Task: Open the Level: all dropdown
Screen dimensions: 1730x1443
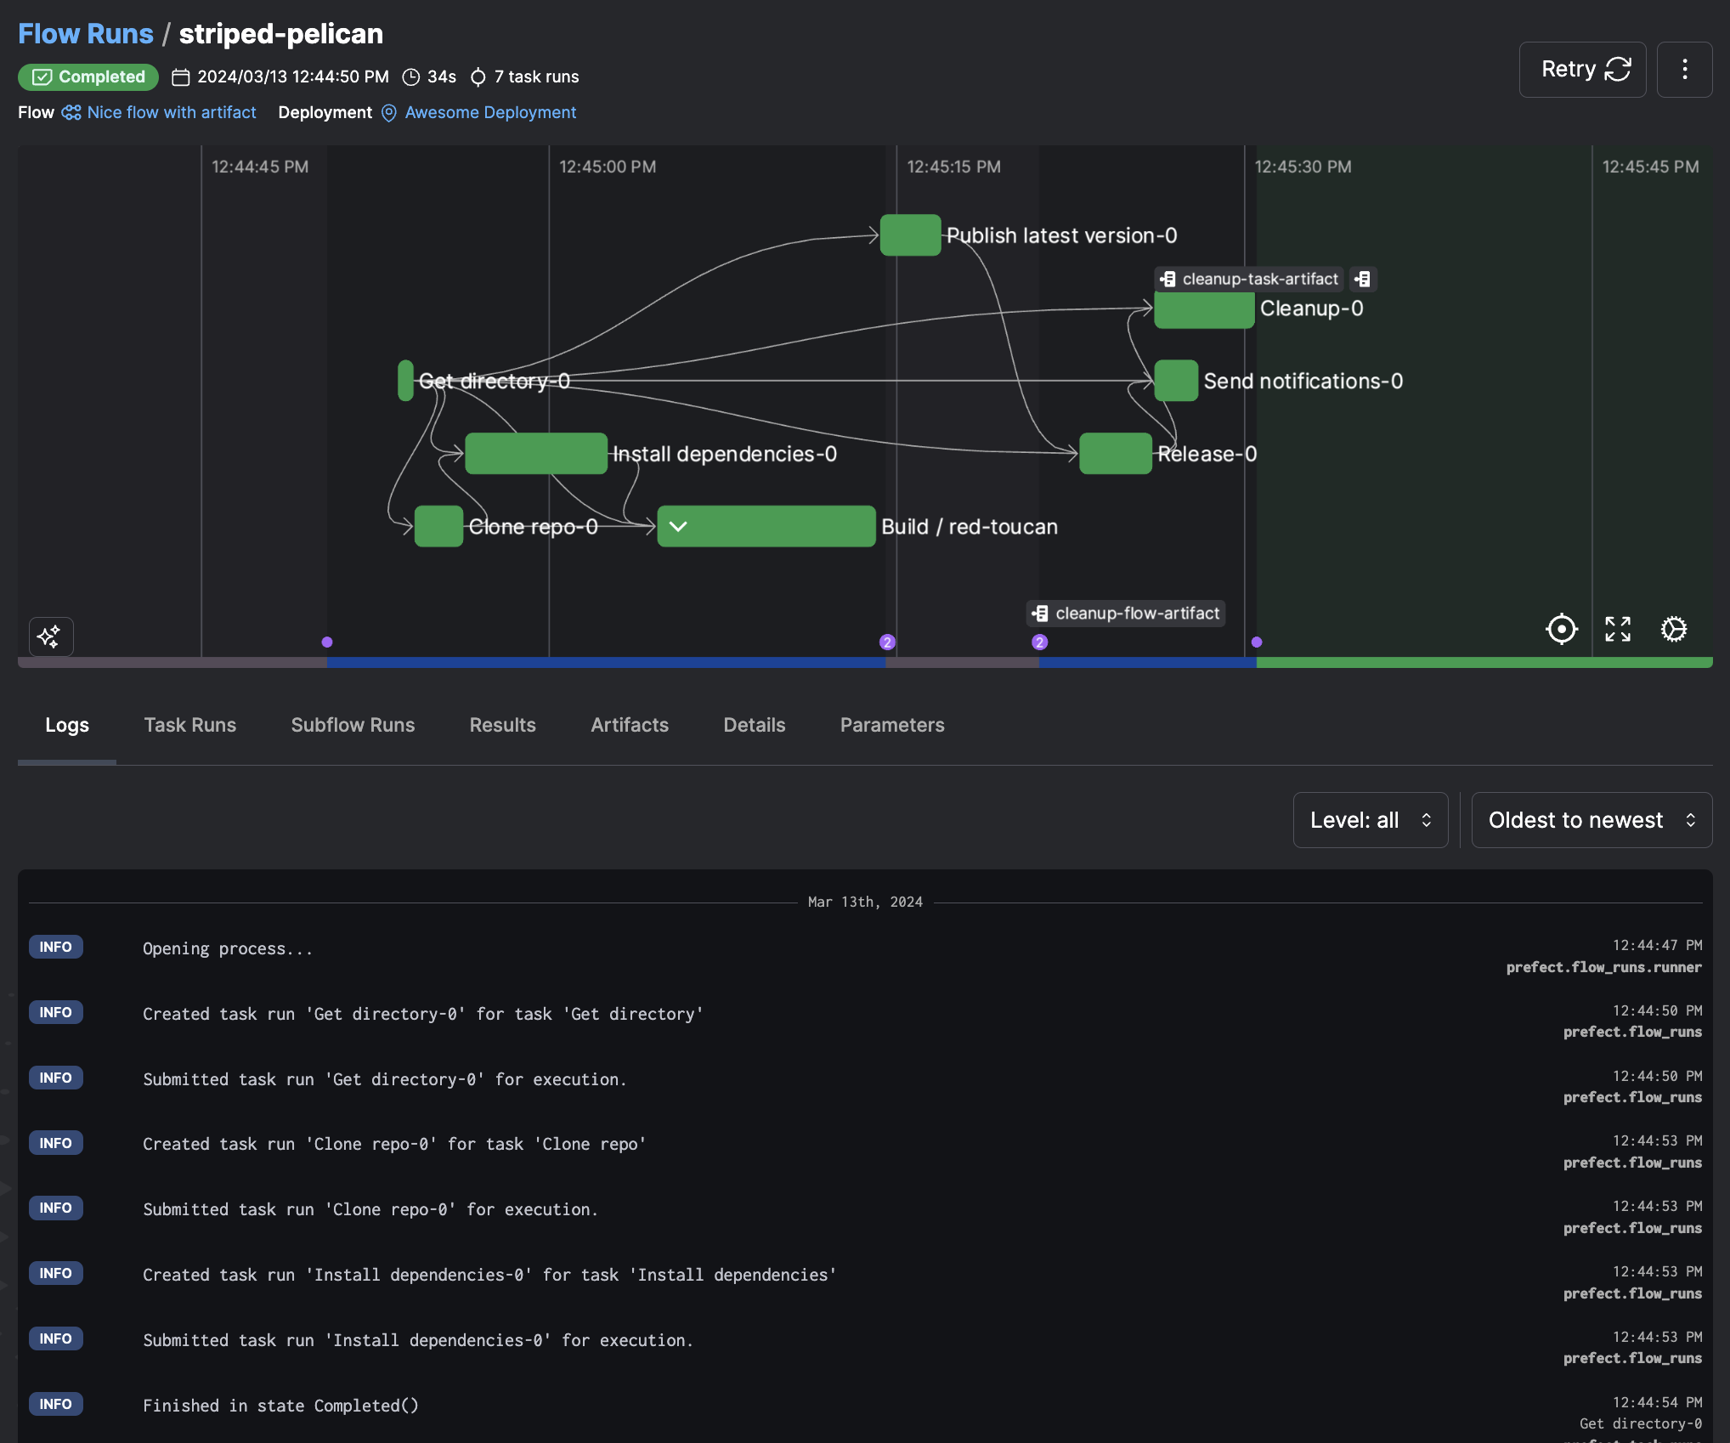Action: click(1370, 820)
